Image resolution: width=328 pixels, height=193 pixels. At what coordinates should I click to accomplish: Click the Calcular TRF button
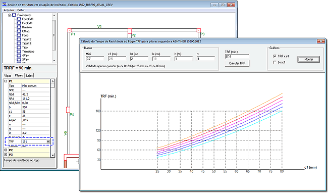(237, 63)
